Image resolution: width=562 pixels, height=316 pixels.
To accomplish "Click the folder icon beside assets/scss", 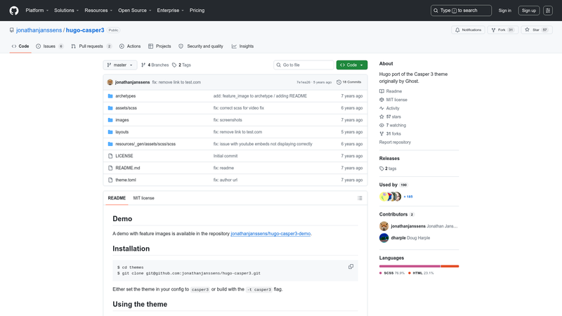I will 110,108.
